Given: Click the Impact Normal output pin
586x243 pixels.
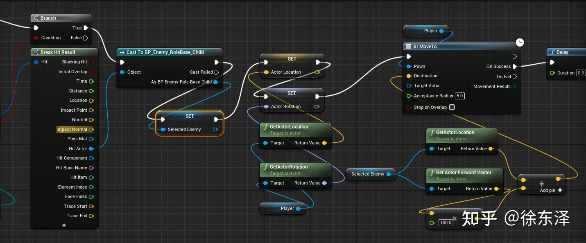Looking at the screenshot, I should pyautogui.click(x=91, y=129).
